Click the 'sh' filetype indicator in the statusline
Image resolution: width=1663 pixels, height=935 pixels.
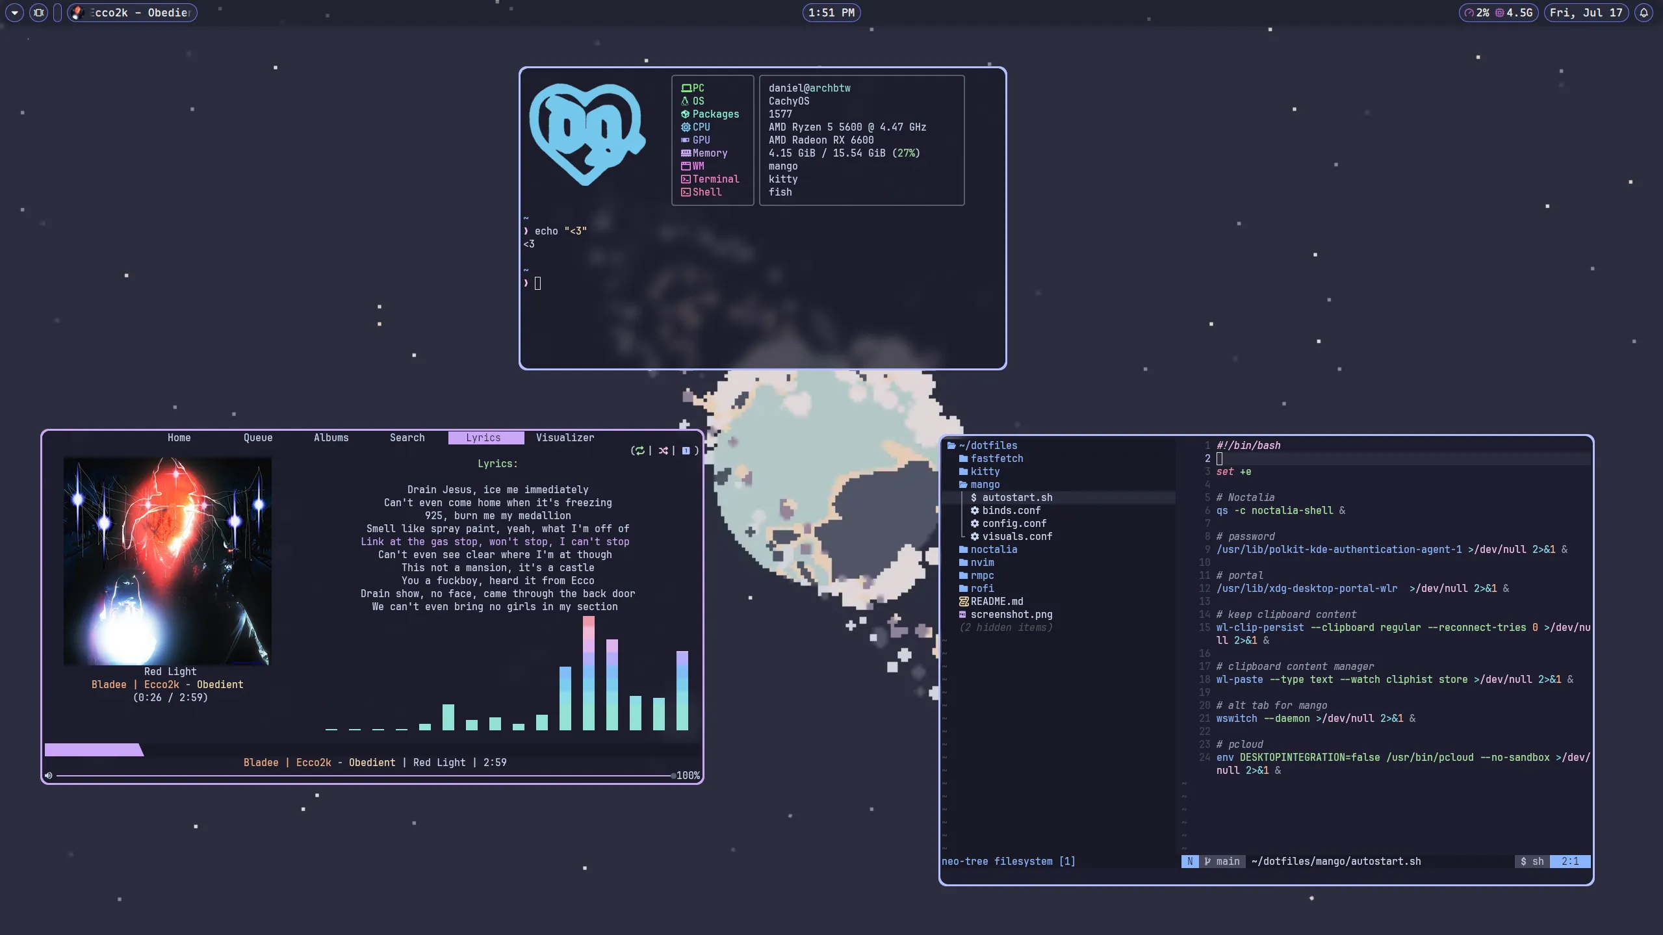click(1532, 862)
